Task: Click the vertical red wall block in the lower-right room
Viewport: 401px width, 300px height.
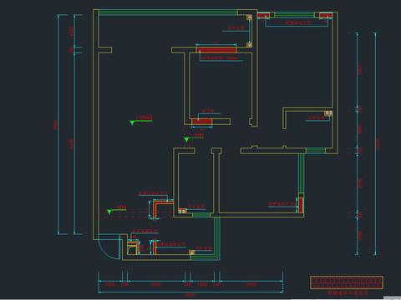Action: click(x=301, y=205)
